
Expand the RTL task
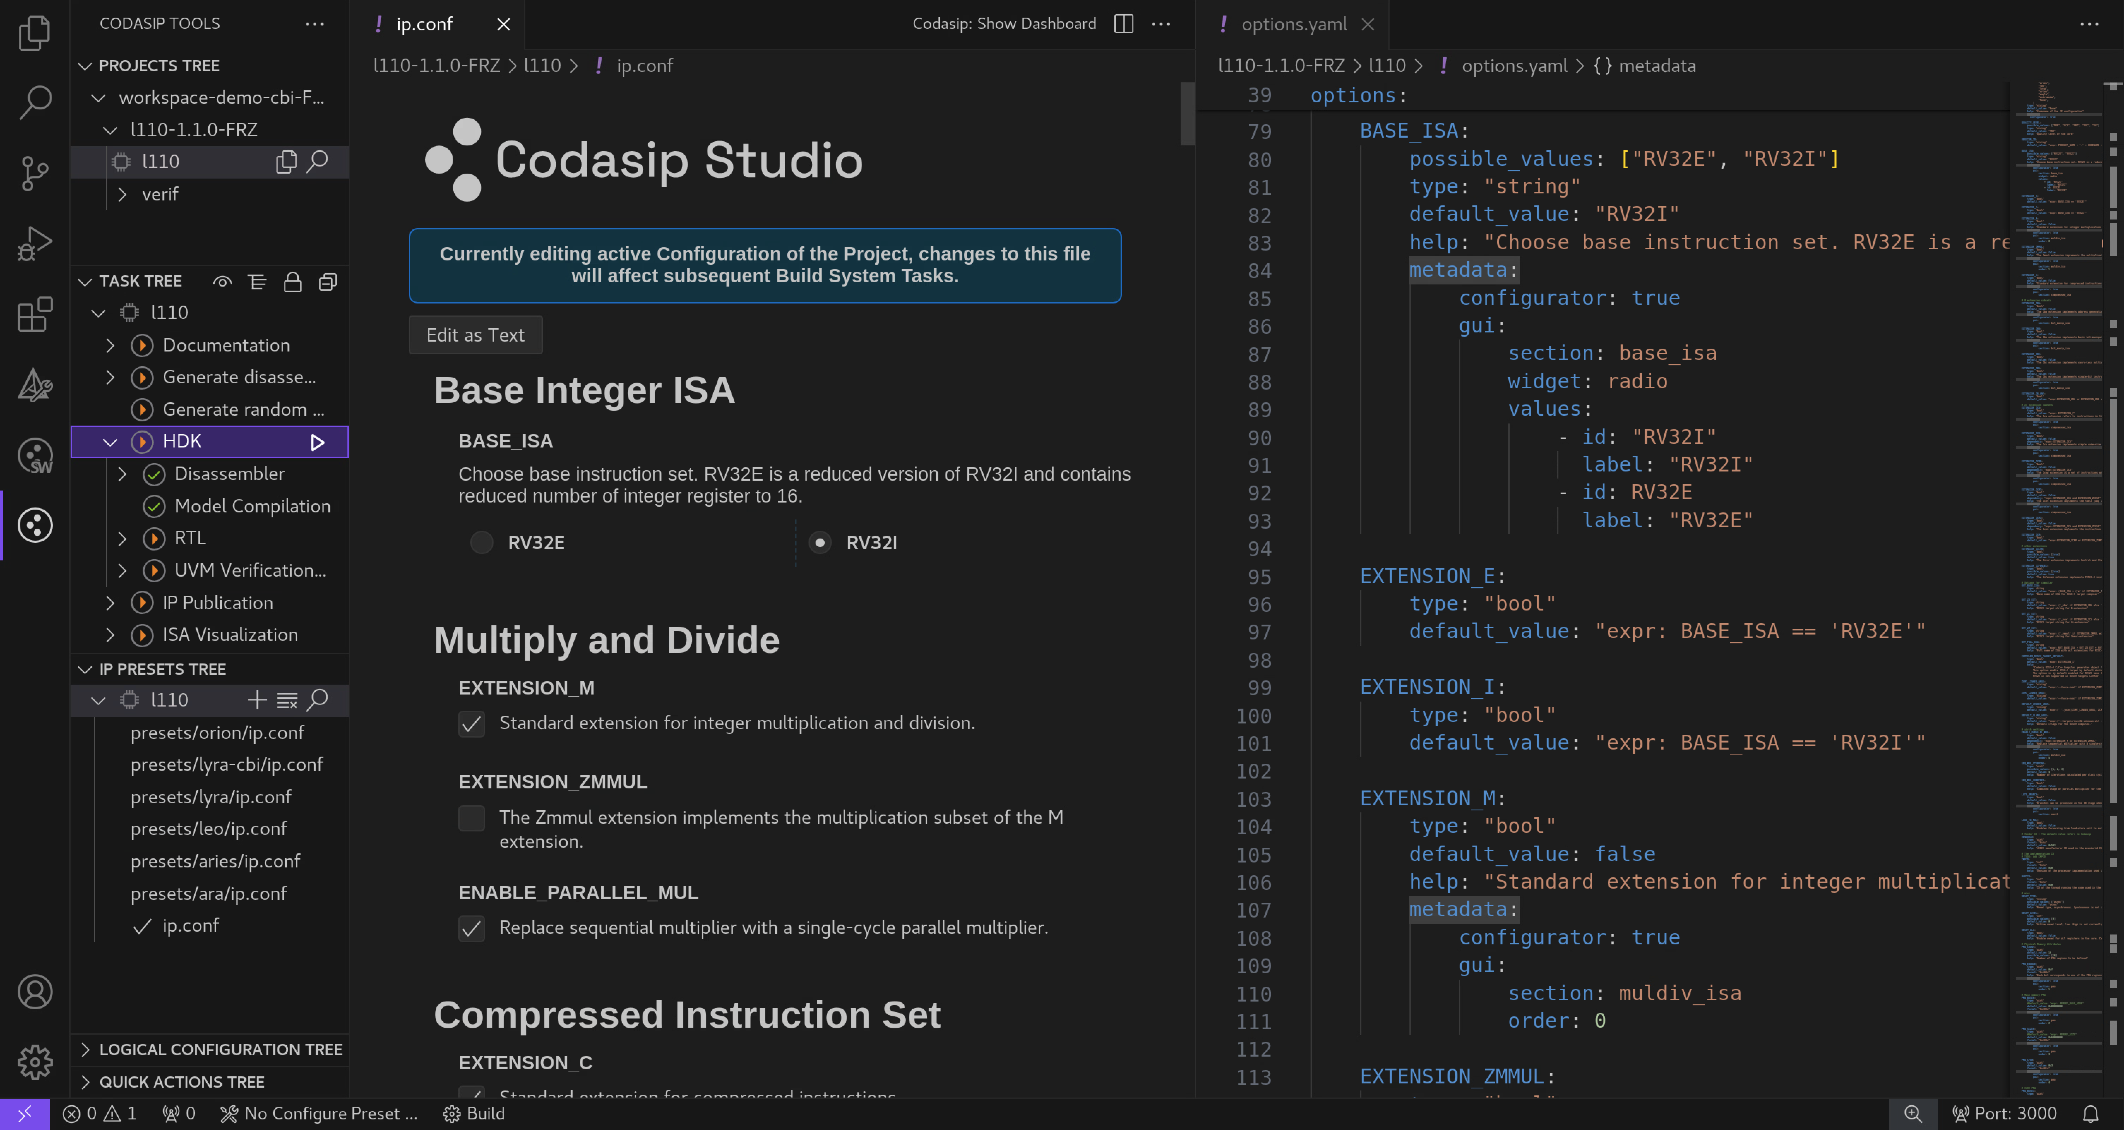pyautogui.click(x=122, y=538)
